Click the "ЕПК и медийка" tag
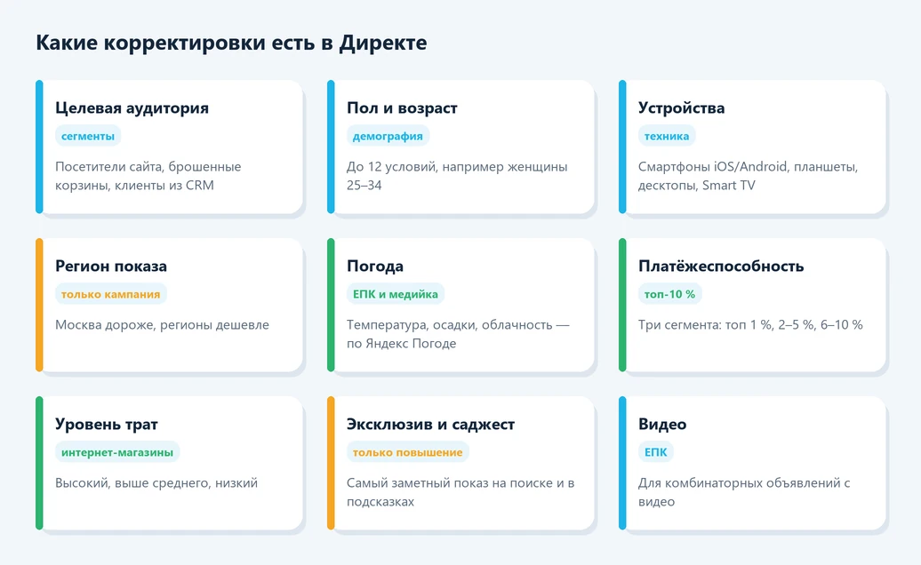This screenshot has height=565, width=921. (x=396, y=295)
